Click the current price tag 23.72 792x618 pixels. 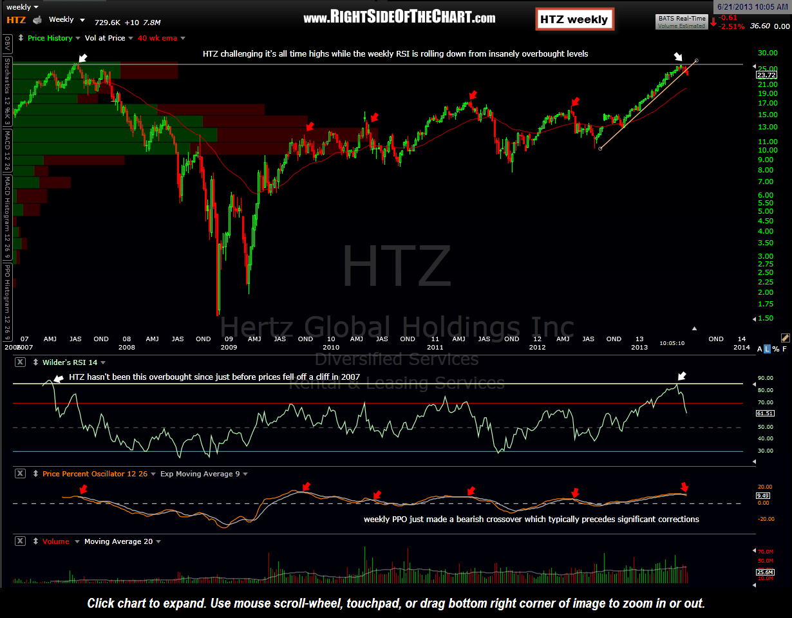tap(766, 75)
